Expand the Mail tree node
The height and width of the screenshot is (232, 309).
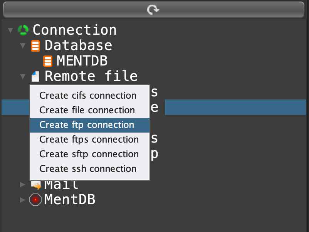pyautogui.click(x=23, y=185)
